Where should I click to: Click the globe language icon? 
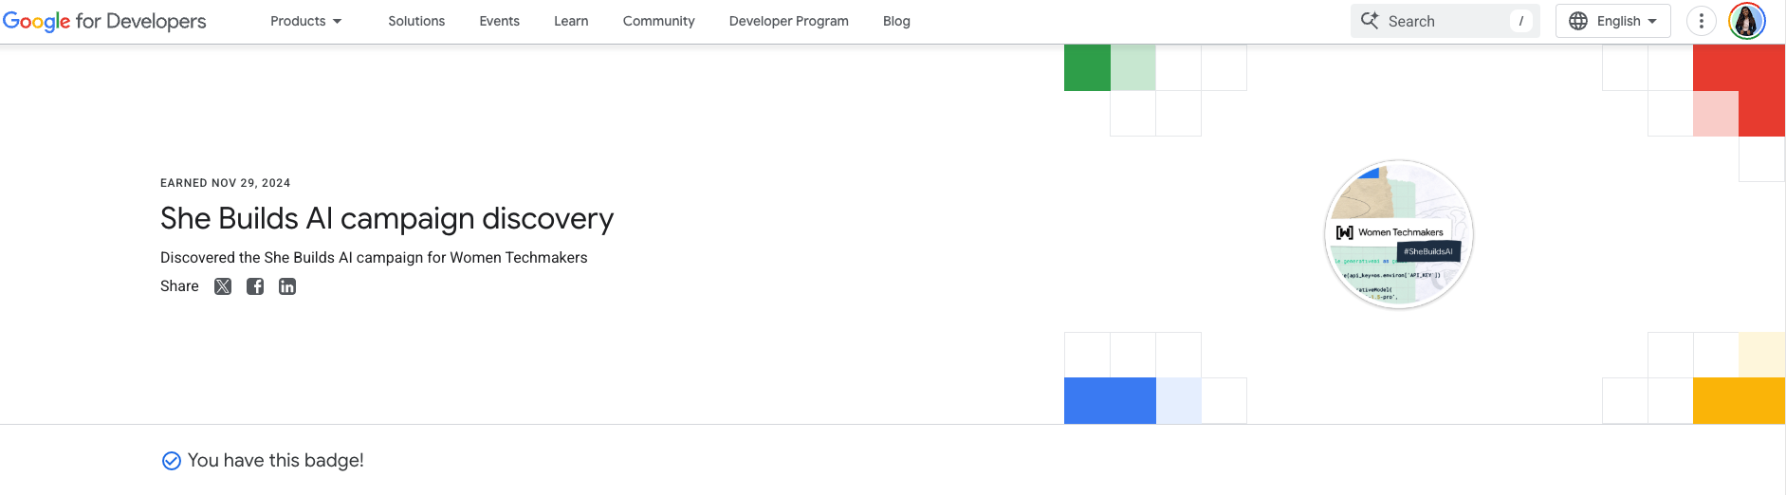coord(1578,21)
